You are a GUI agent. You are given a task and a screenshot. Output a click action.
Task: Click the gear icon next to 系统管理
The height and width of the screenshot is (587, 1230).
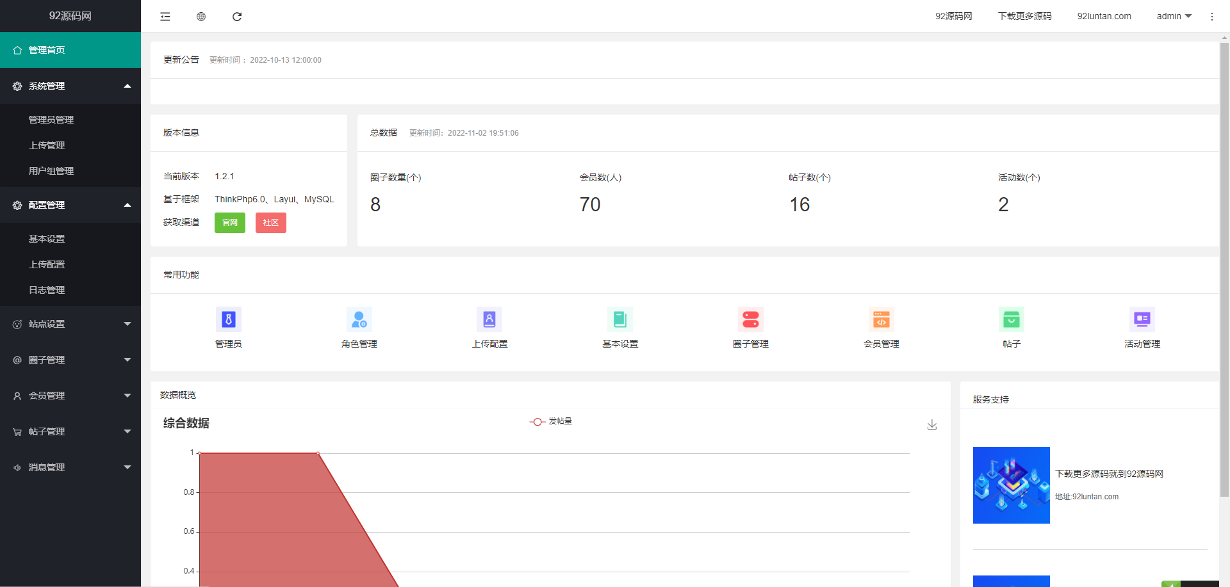(17, 86)
